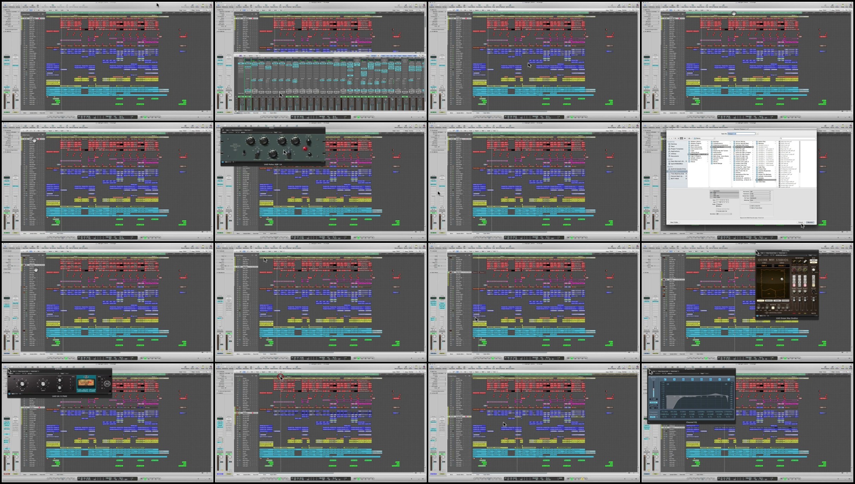Enable the high-cut band icon in Channel EQ
This screenshot has width=855, height=484.
point(729,379)
